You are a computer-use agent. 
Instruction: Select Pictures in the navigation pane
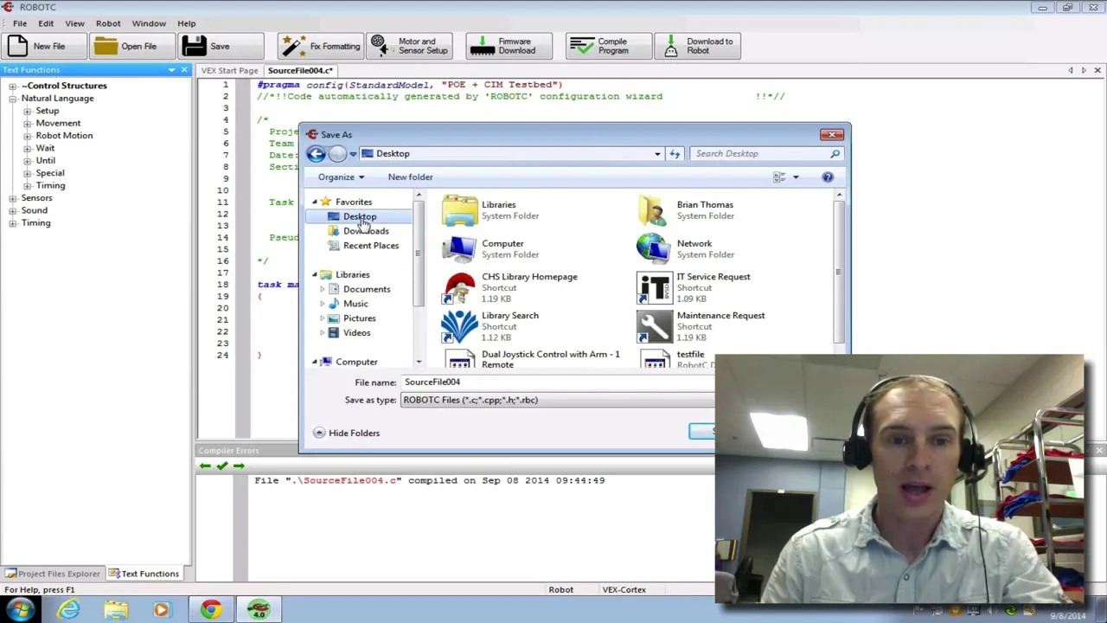click(x=359, y=318)
